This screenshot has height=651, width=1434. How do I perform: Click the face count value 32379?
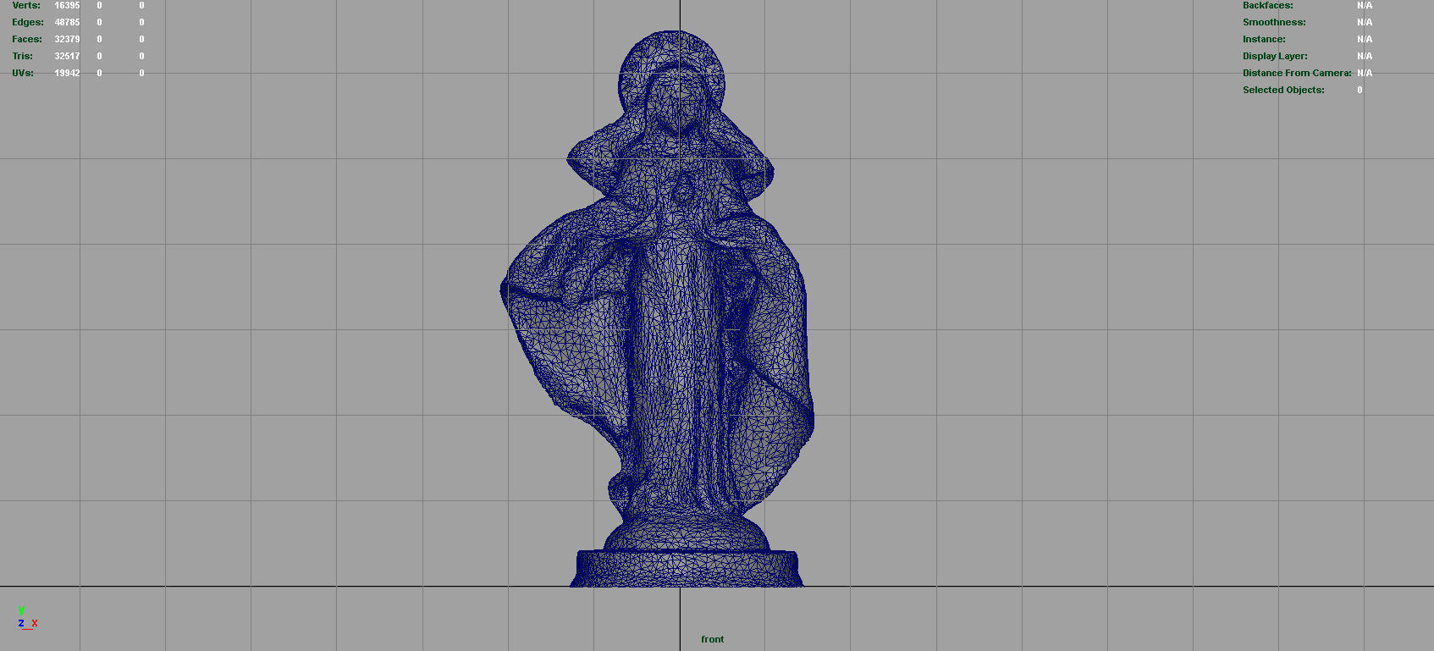pyautogui.click(x=67, y=39)
